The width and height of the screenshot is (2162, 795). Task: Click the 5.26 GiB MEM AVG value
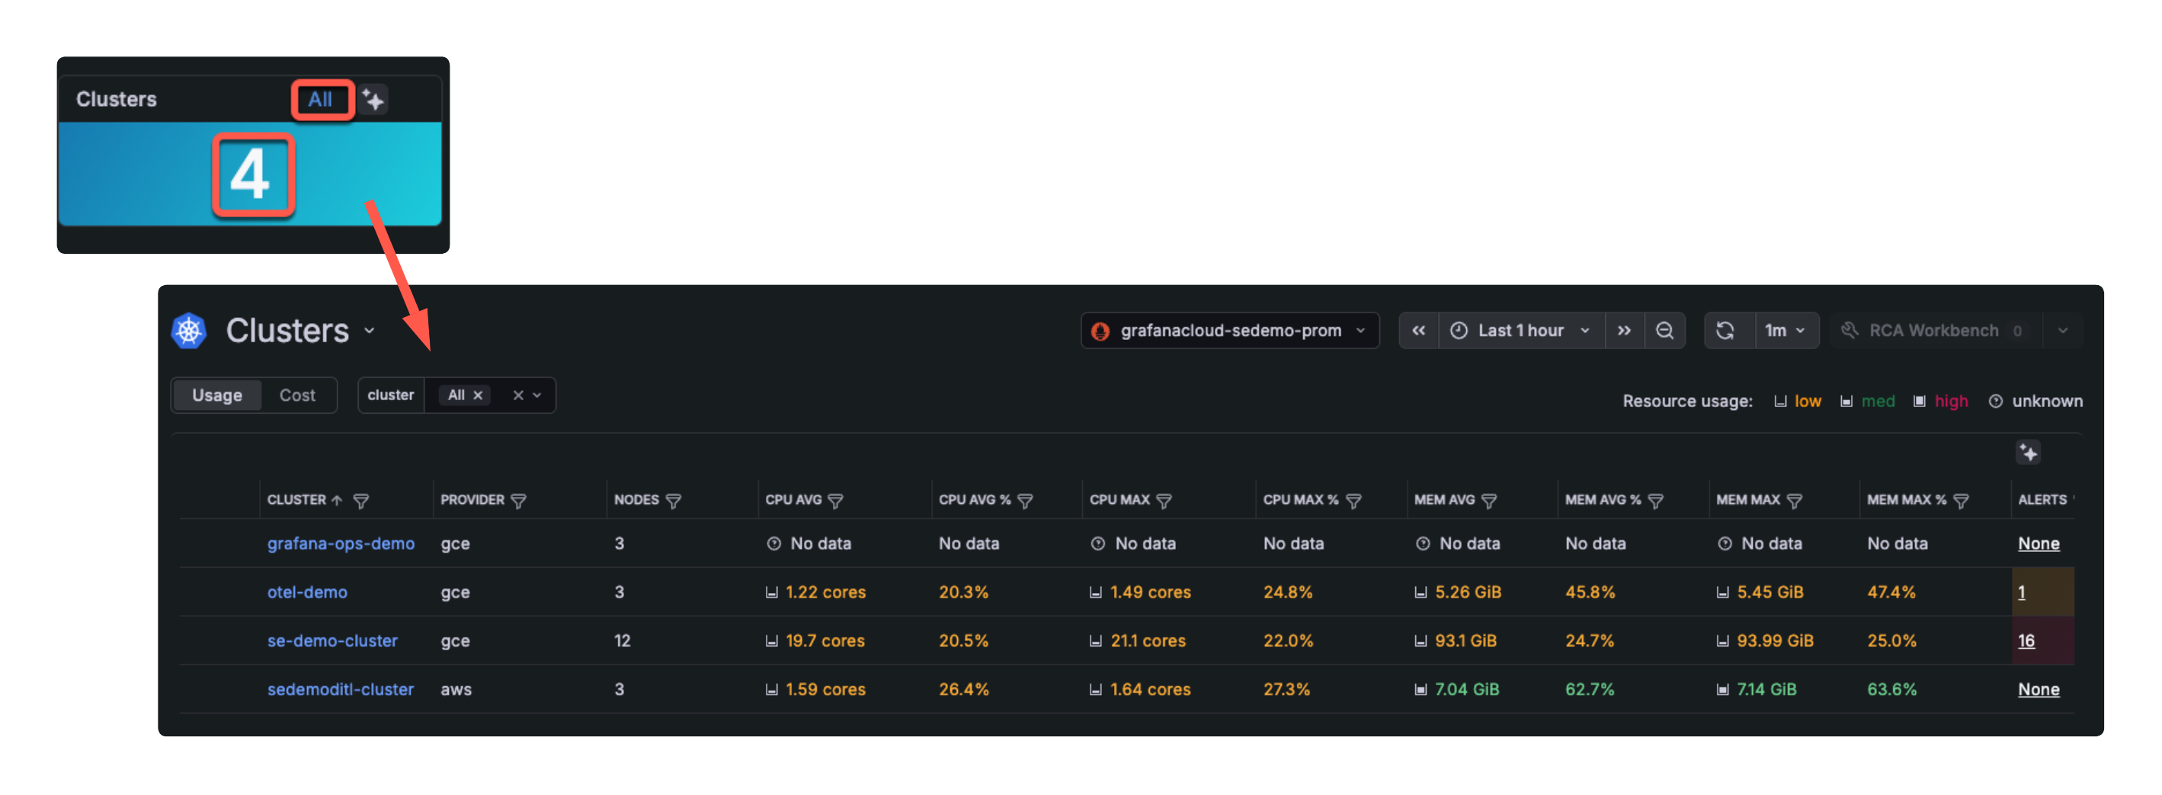coord(1467,591)
